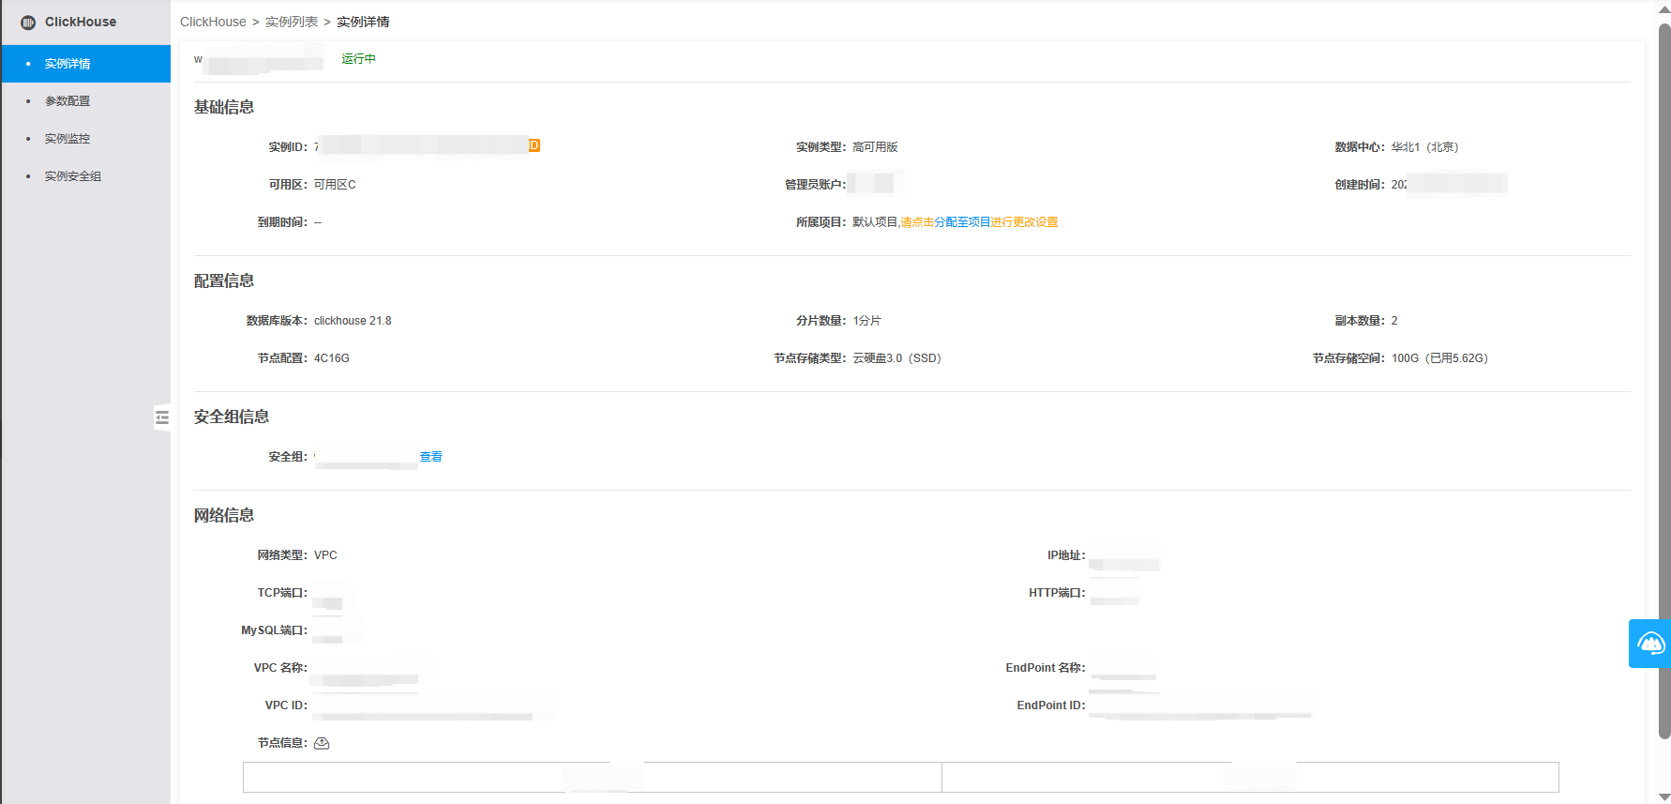Click the 实例详情 breadcrumb text

(363, 22)
